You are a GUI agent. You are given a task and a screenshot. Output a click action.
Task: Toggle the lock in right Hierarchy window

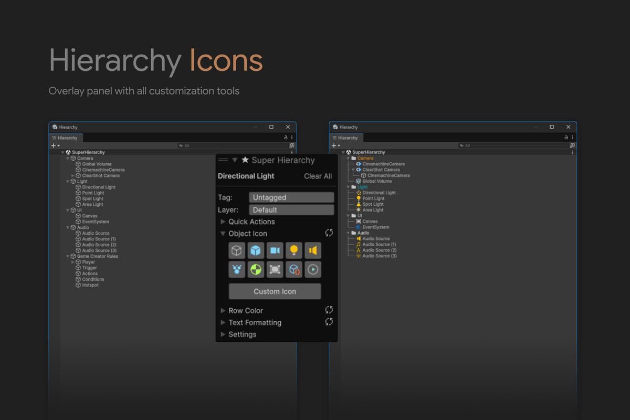pyautogui.click(x=566, y=138)
